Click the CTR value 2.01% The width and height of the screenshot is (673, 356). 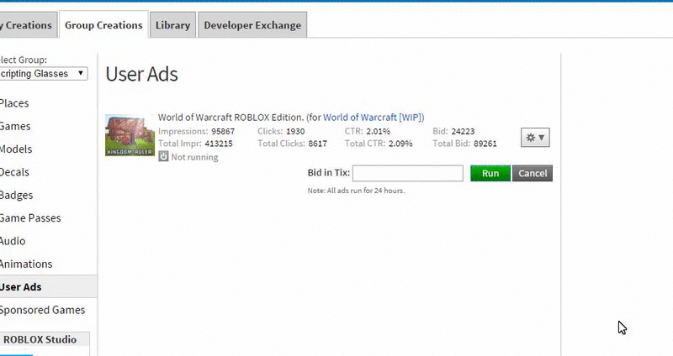coord(378,132)
